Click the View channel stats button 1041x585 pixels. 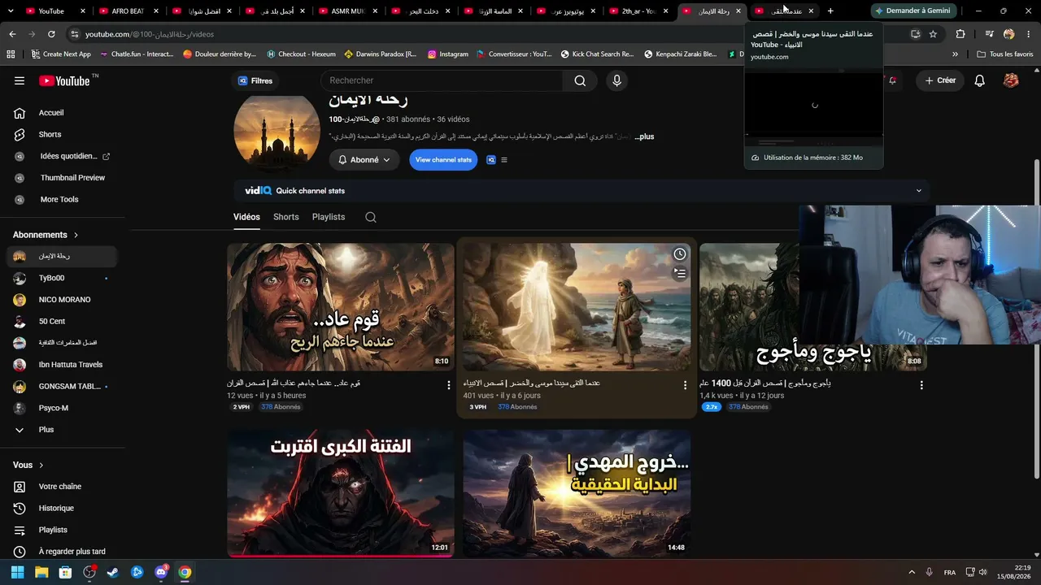coord(443,160)
